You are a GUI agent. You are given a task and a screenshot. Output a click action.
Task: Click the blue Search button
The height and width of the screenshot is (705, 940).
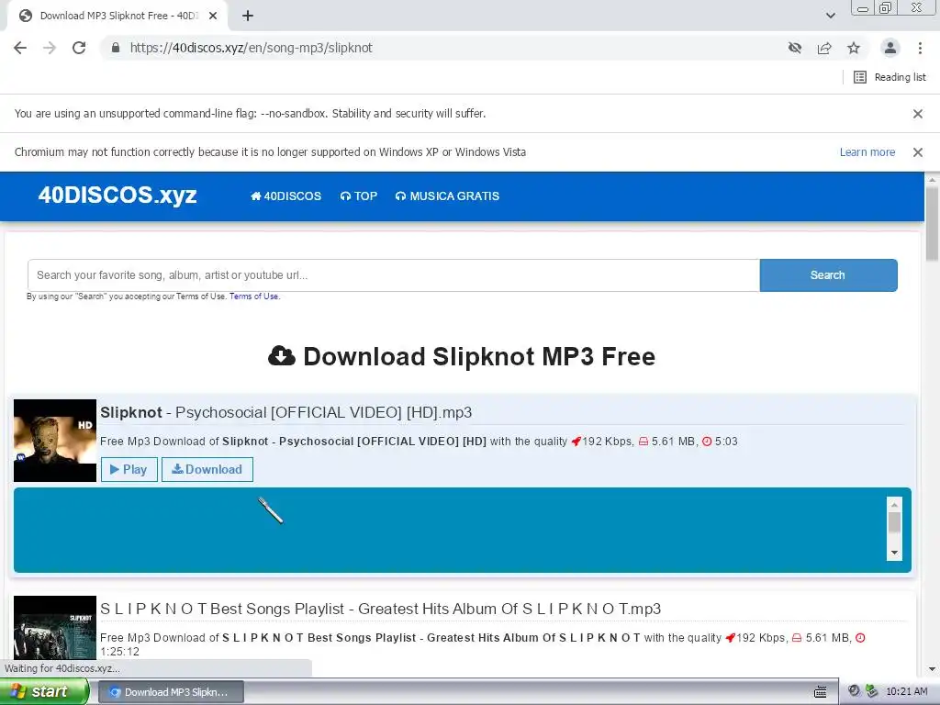point(828,275)
